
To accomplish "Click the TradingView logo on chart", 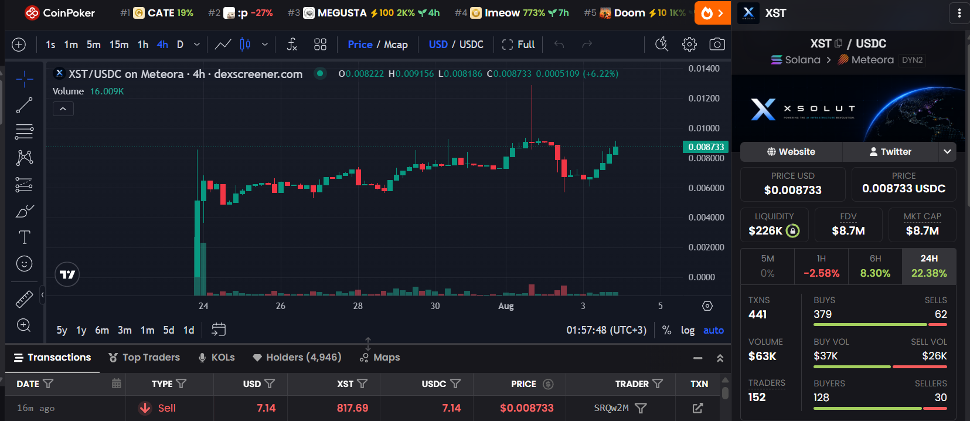I will [67, 274].
